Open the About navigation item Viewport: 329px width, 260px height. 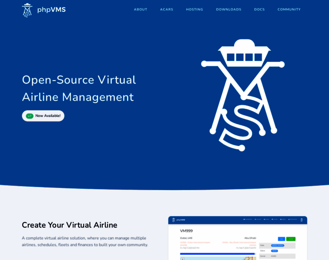click(x=141, y=10)
